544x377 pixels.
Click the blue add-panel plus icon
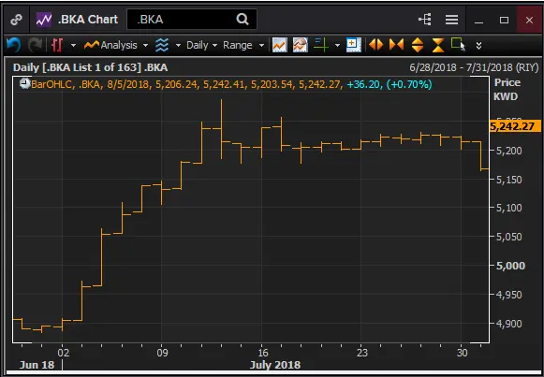(x=354, y=45)
